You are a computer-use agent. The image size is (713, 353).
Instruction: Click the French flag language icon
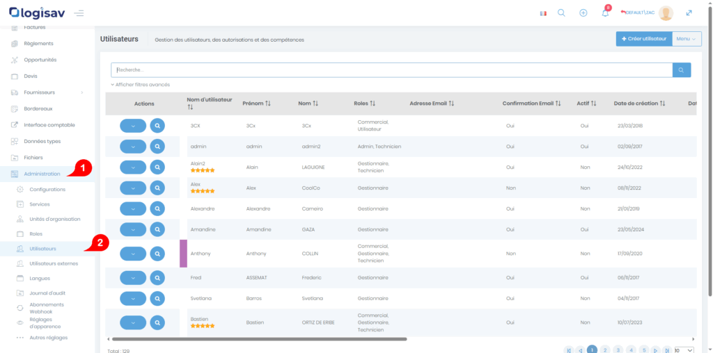[543, 13]
